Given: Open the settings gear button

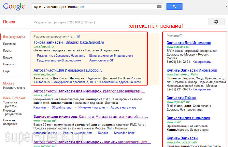Looking at the screenshot, I should click(216, 22).
